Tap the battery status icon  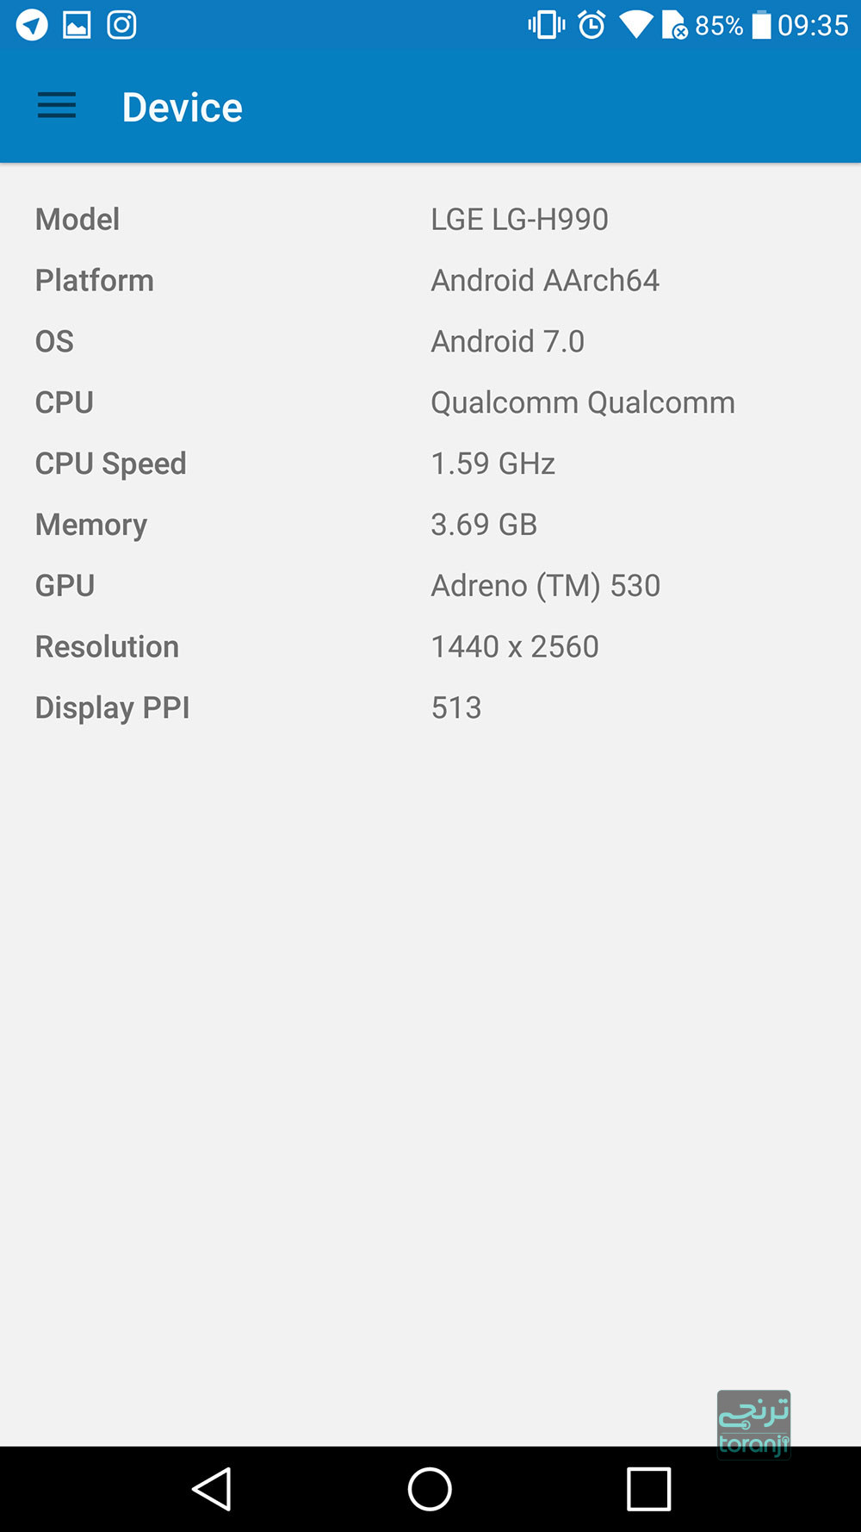click(761, 25)
